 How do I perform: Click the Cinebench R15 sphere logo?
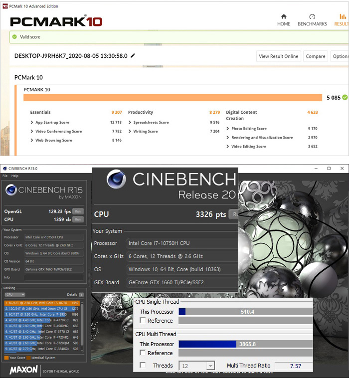coord(10,190)
